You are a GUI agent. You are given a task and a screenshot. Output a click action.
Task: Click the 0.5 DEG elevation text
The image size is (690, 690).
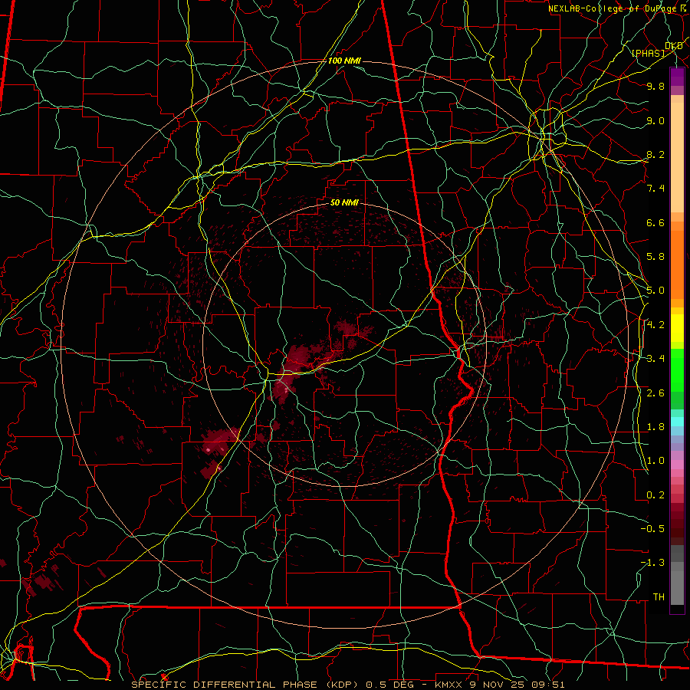click(x=390, y=685)
